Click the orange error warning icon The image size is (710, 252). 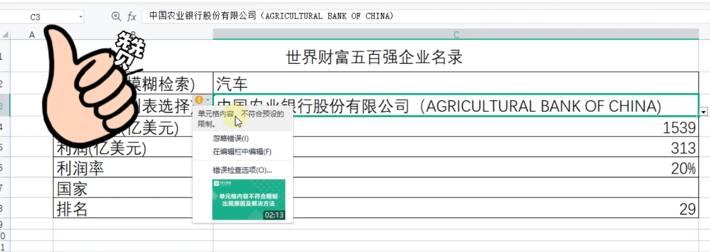pyautogui.click(x=199, y=100)
